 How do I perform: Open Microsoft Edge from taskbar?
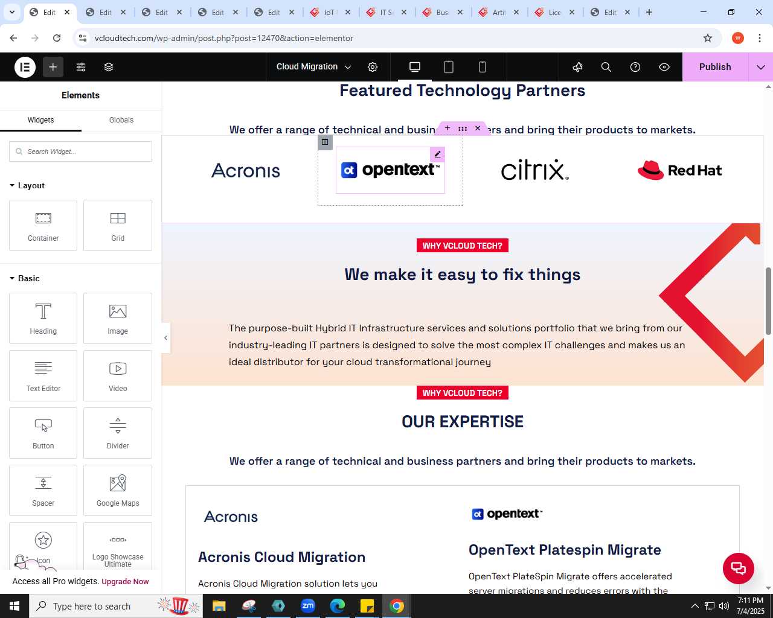338,606
